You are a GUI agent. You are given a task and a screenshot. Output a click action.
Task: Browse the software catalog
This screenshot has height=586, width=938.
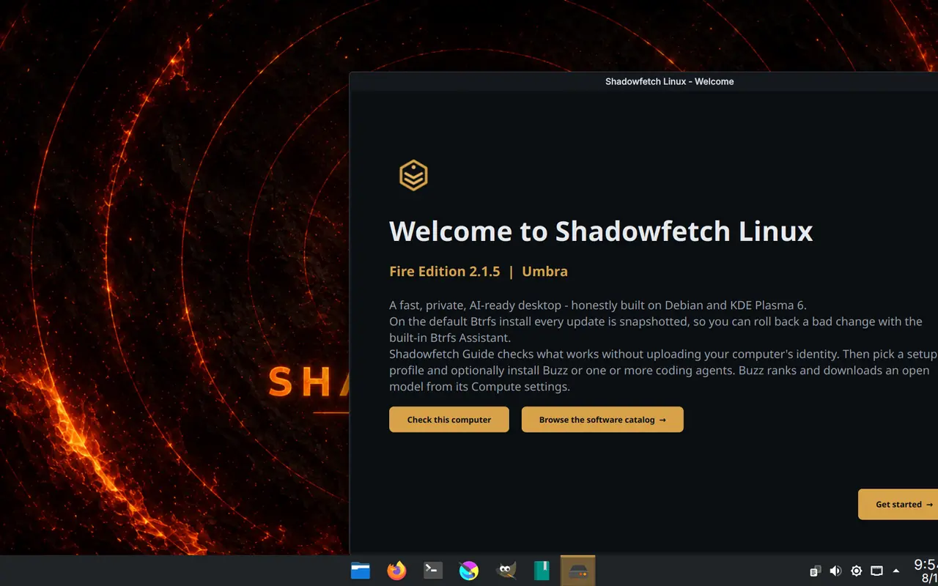(x=602, y=420)
